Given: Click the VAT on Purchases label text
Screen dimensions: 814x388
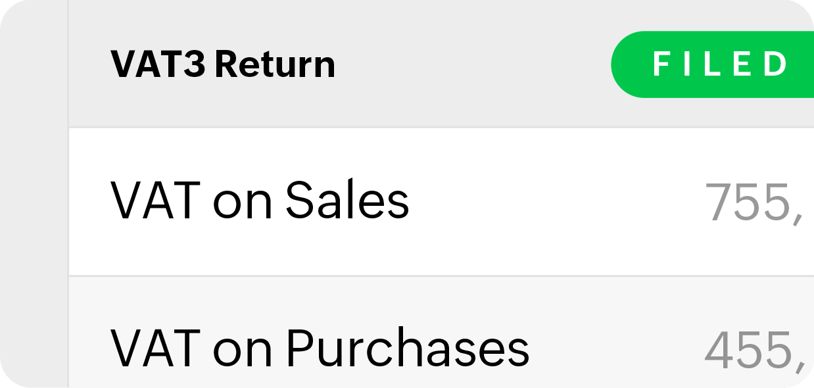Looking at the screenshot, I should pos(320,347).
